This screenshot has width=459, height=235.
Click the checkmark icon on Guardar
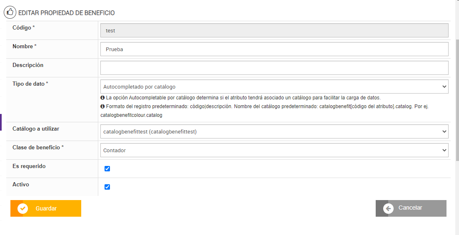pos(23,208)
